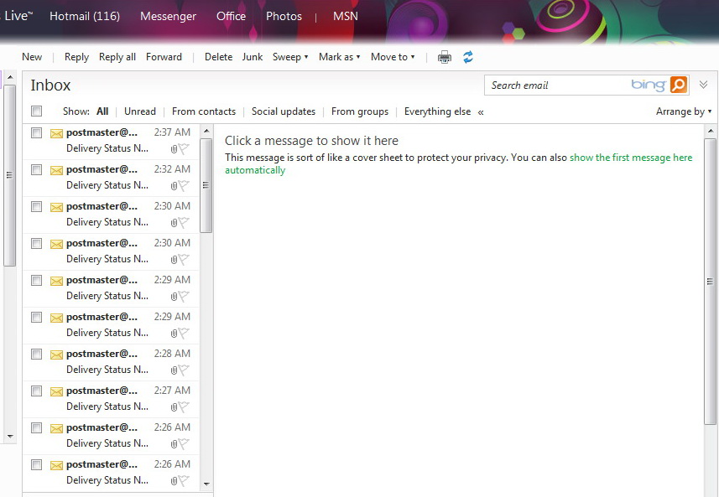Viewport: 719px width, 497px height.
Task: Switch to the Unread filter
Action: tap(139, 111)
